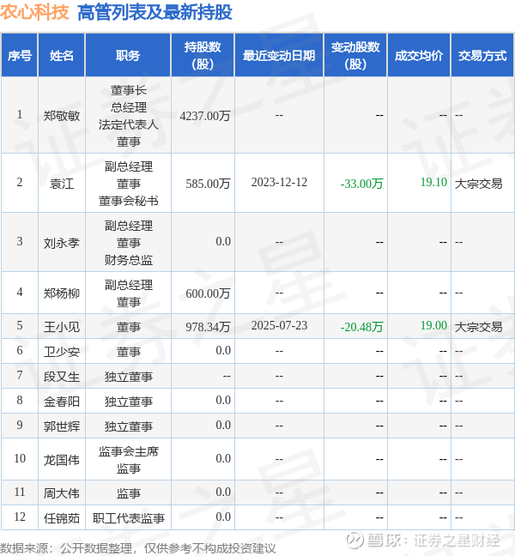The height and width of the screenshot is (556, 515).
Task: Click the 职务 column header
Action: [128, 55]
